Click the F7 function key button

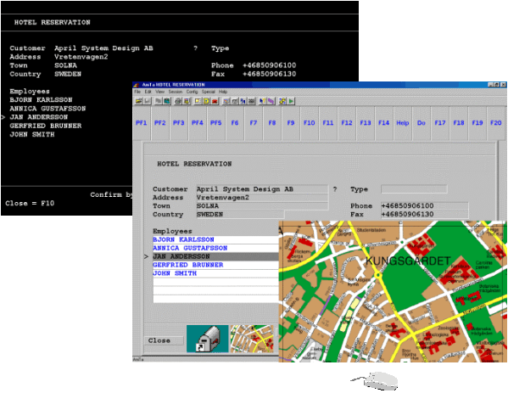tap(254, 123)
